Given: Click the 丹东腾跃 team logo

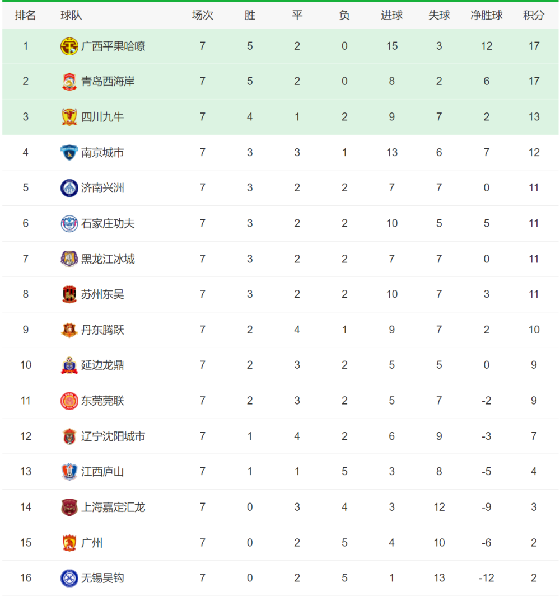Looking at the screenshot, I should 69,330.
